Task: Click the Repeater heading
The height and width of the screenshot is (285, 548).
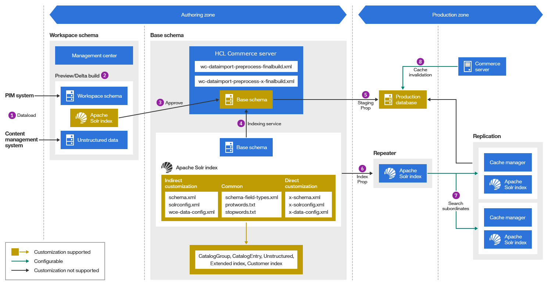Action: pyautogui.click(x=384, y=153)
